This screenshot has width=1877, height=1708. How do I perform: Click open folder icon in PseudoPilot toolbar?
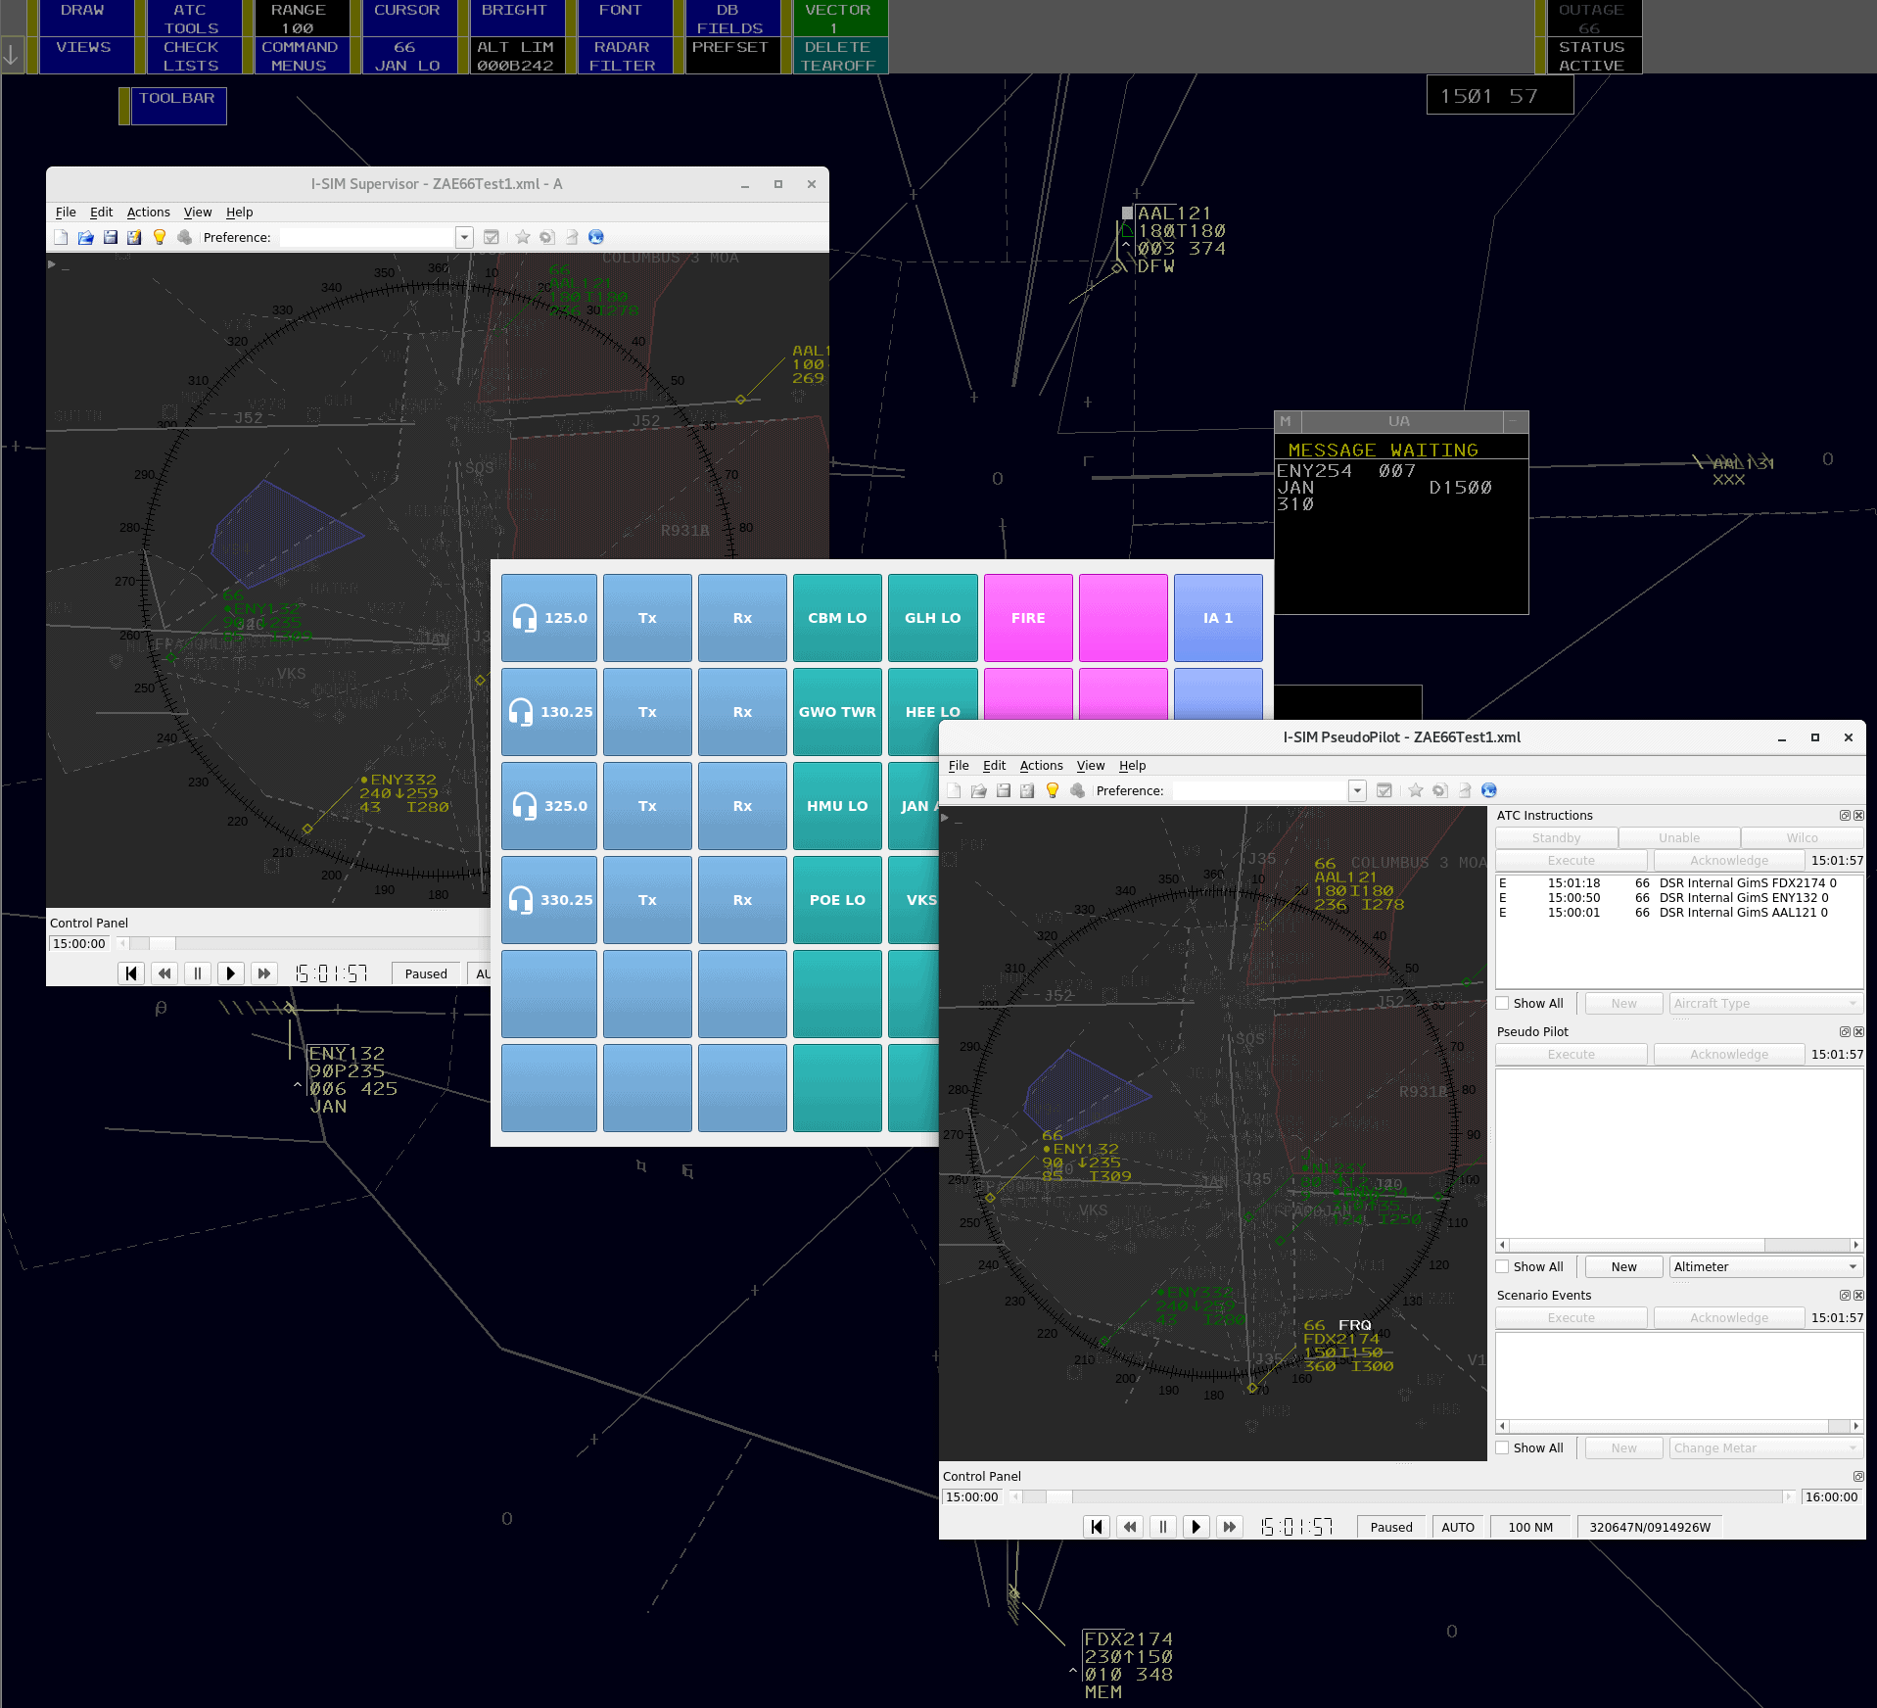click(979, 790)
